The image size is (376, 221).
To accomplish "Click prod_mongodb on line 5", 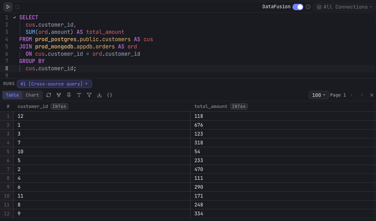I will tap(54, 47).
